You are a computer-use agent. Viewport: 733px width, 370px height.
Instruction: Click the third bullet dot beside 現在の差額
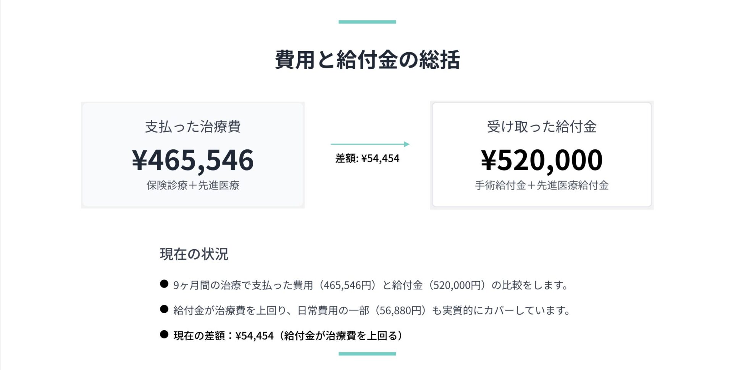[164, 334]
